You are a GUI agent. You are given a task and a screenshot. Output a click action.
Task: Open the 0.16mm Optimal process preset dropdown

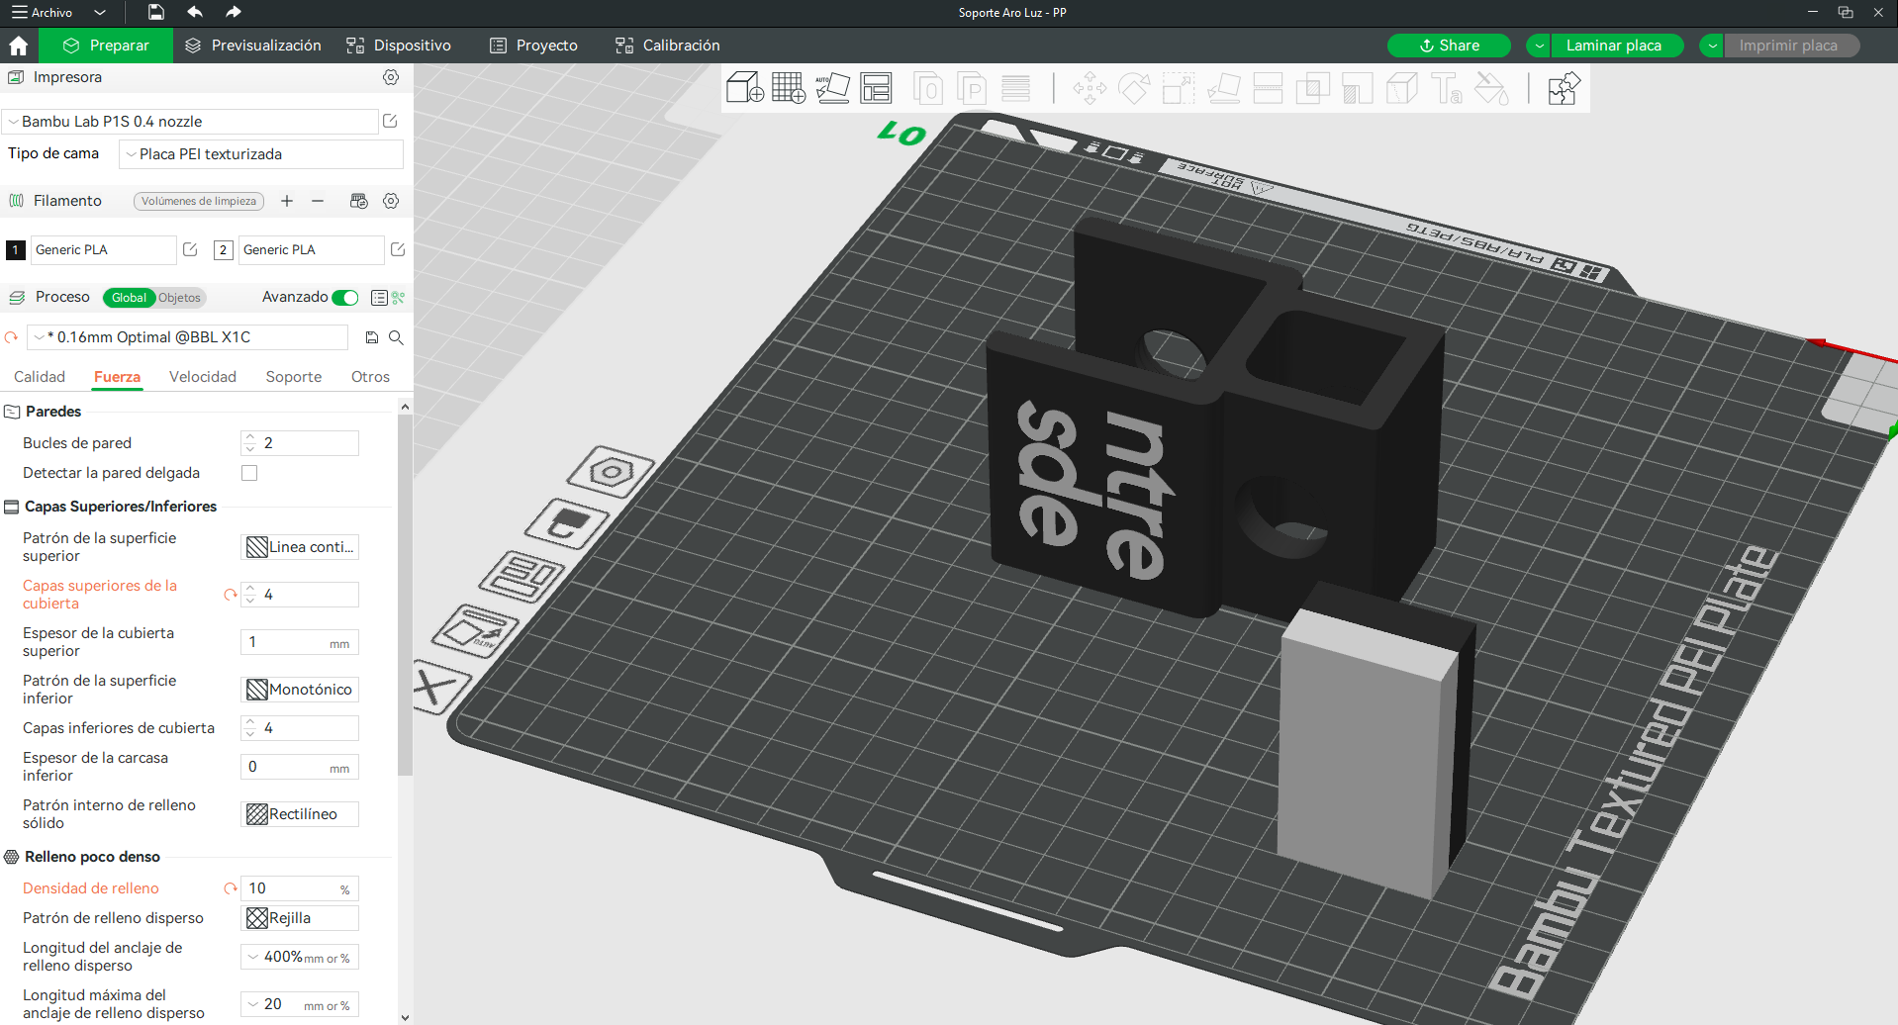(x=188, y=337)
